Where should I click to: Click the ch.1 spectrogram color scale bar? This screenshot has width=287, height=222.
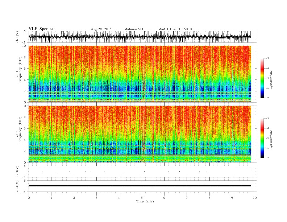click(x=262, y=78)
